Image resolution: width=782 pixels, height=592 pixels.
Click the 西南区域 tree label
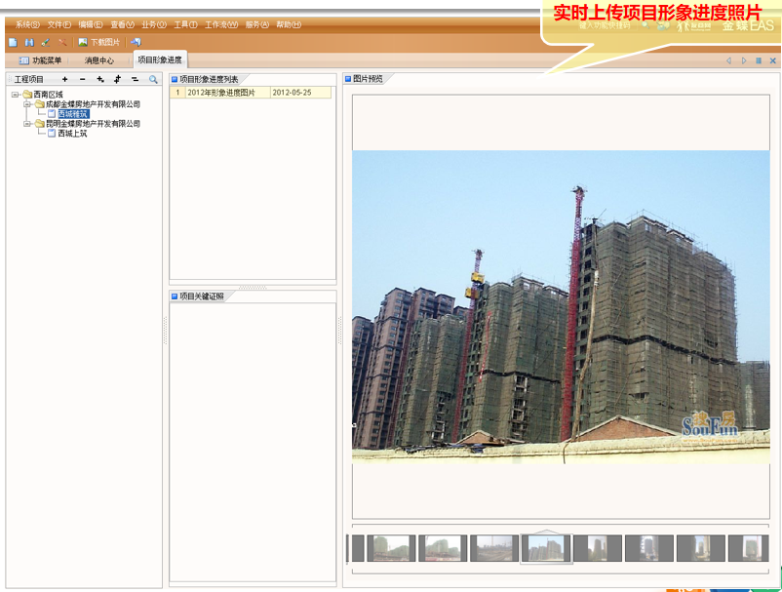pyautogui.click(x=49, y=95)
